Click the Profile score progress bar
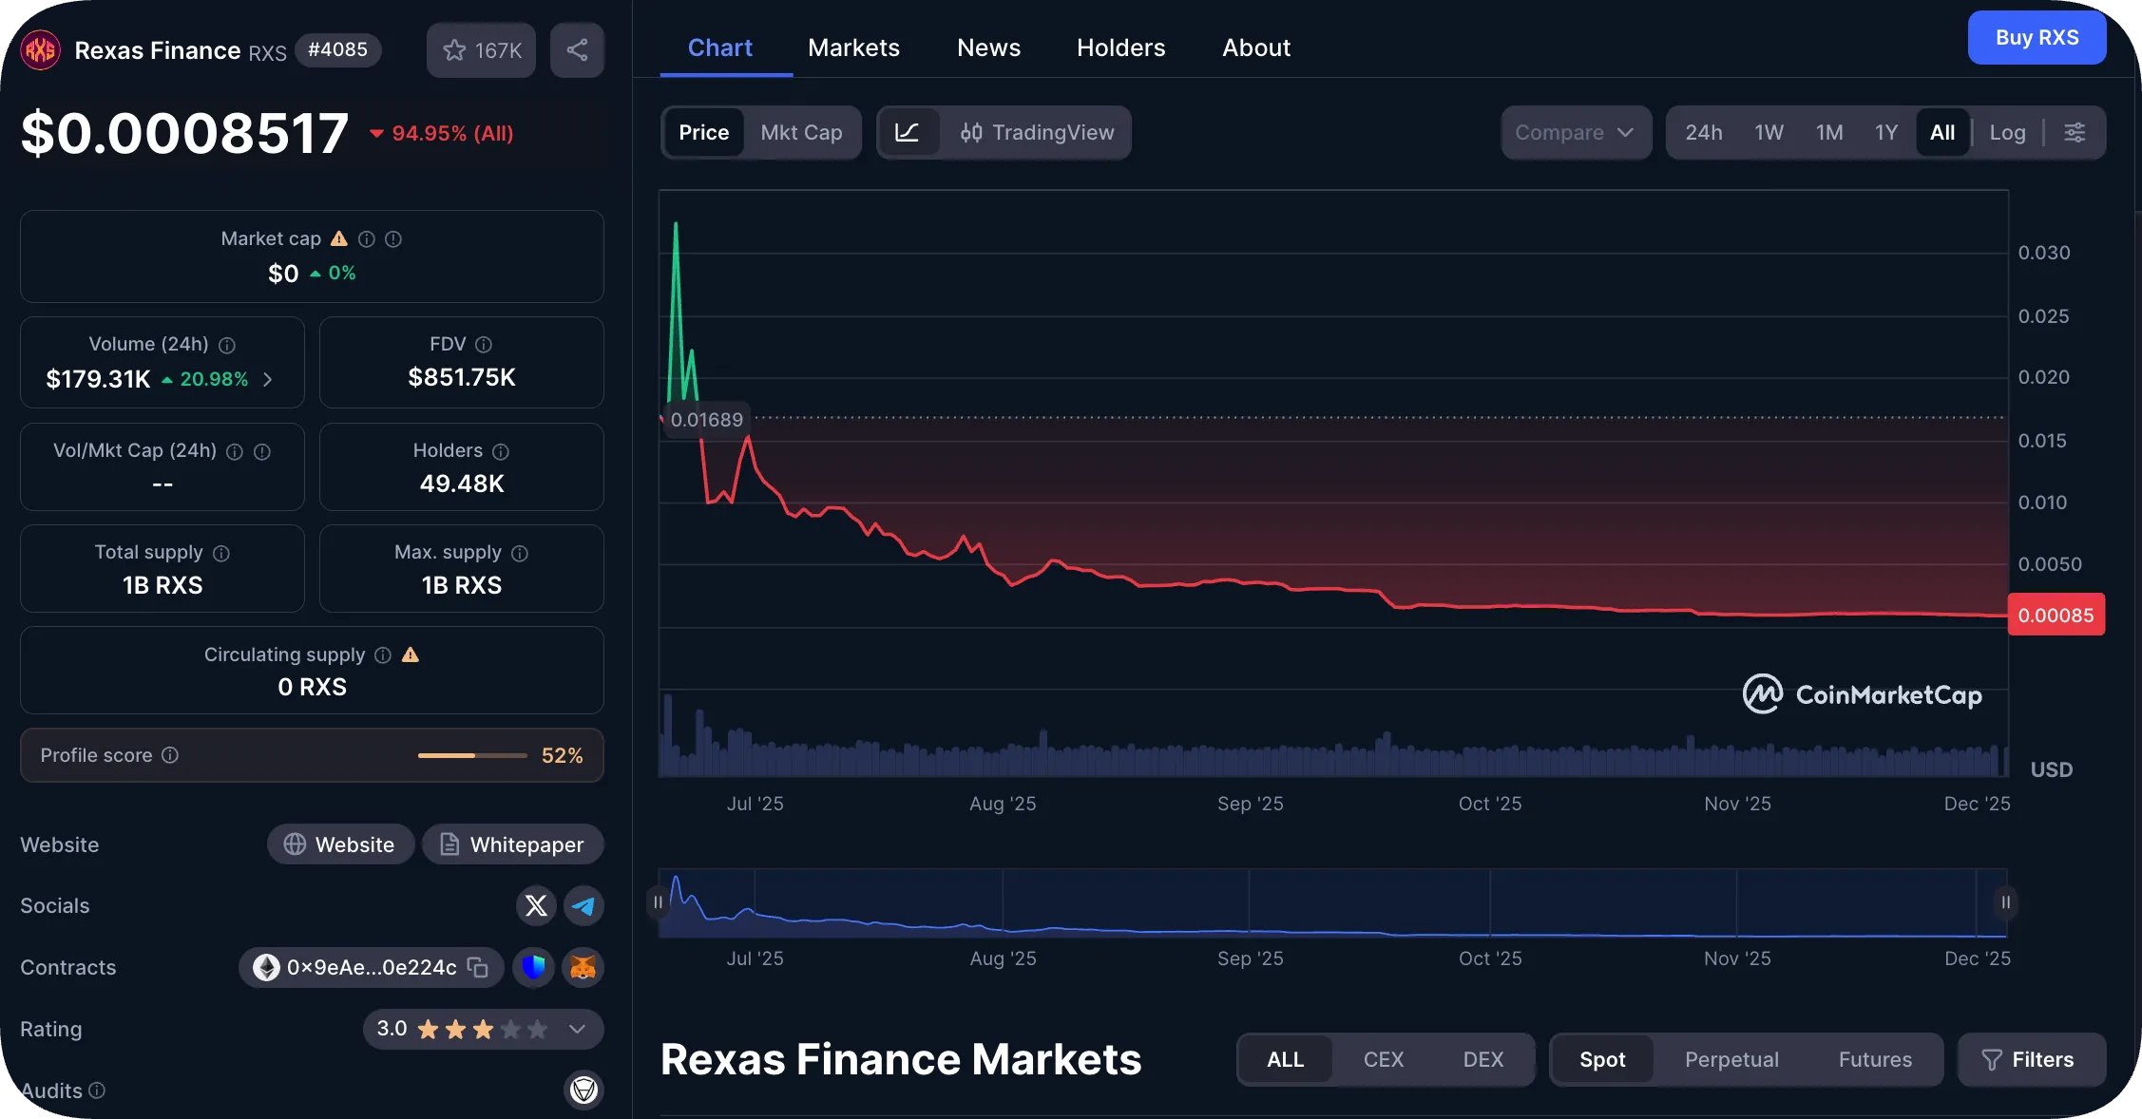 click(472, 755)
